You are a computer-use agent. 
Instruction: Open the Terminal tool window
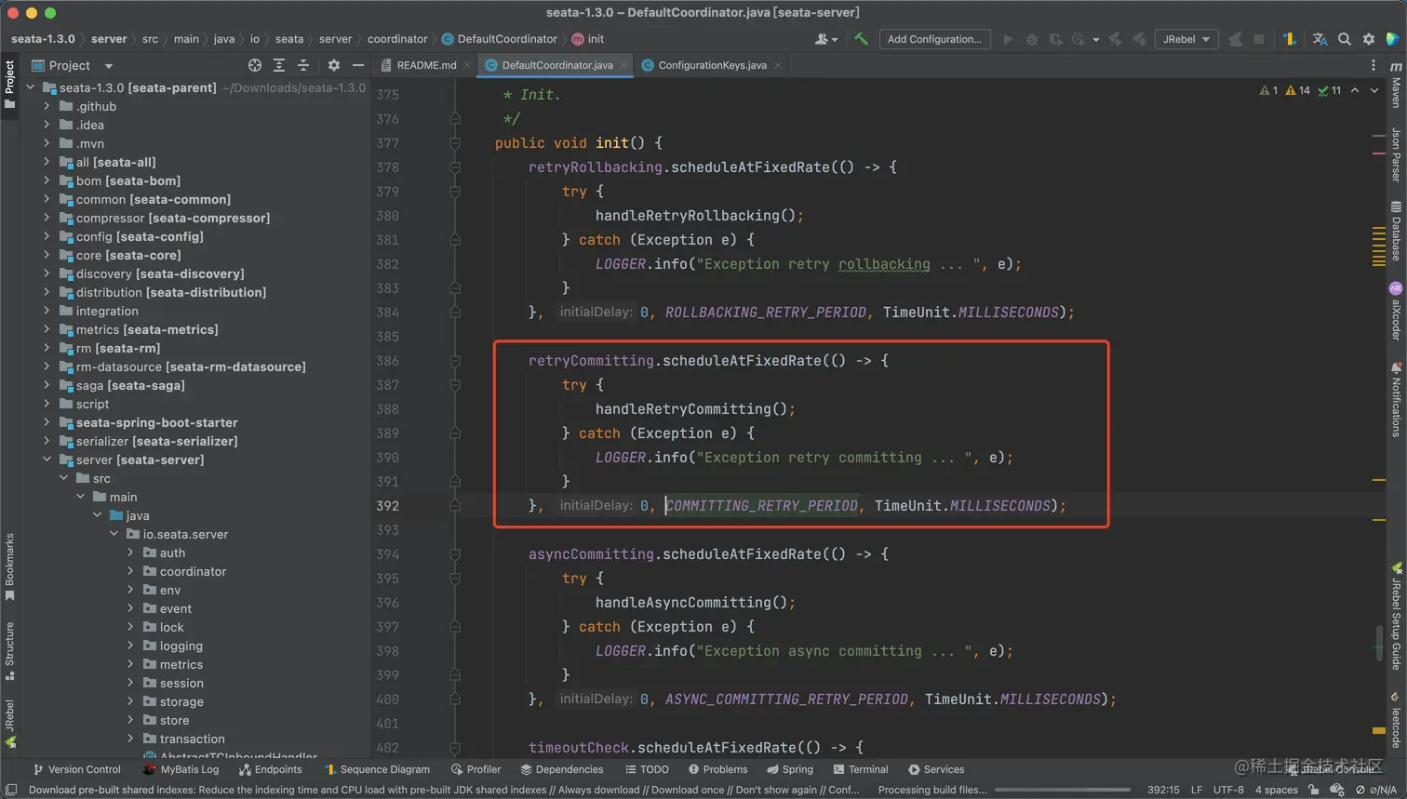[861, 769]
